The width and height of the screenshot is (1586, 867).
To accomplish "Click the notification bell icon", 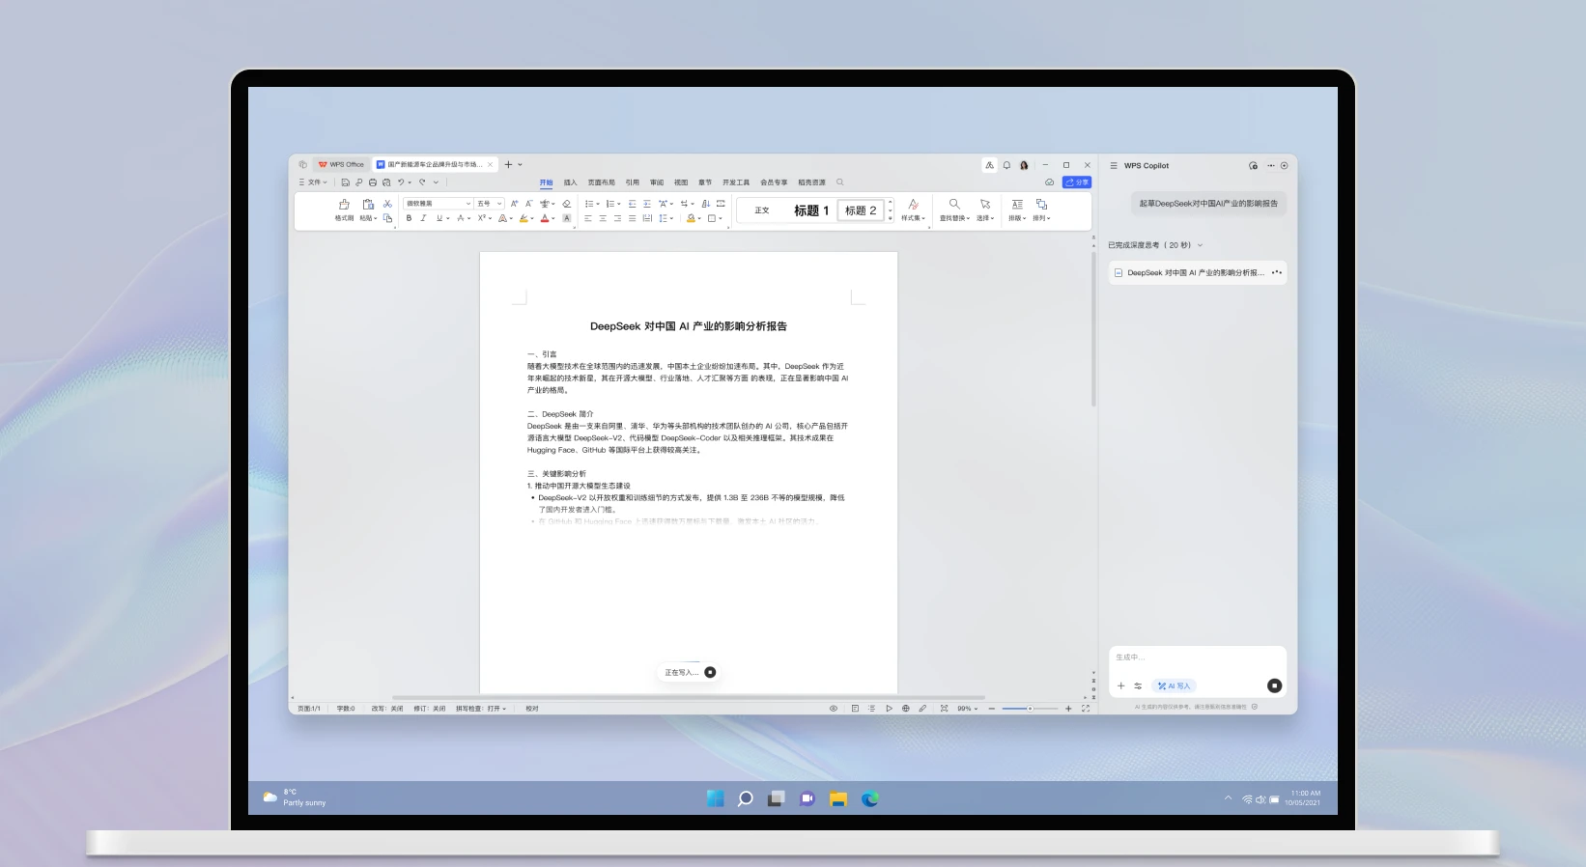I will pos(1006,165).
